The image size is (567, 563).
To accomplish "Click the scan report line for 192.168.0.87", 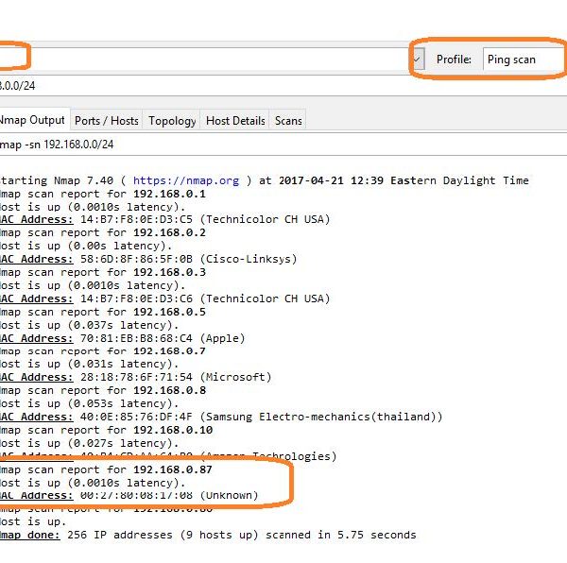I will (x=105, y=469).
